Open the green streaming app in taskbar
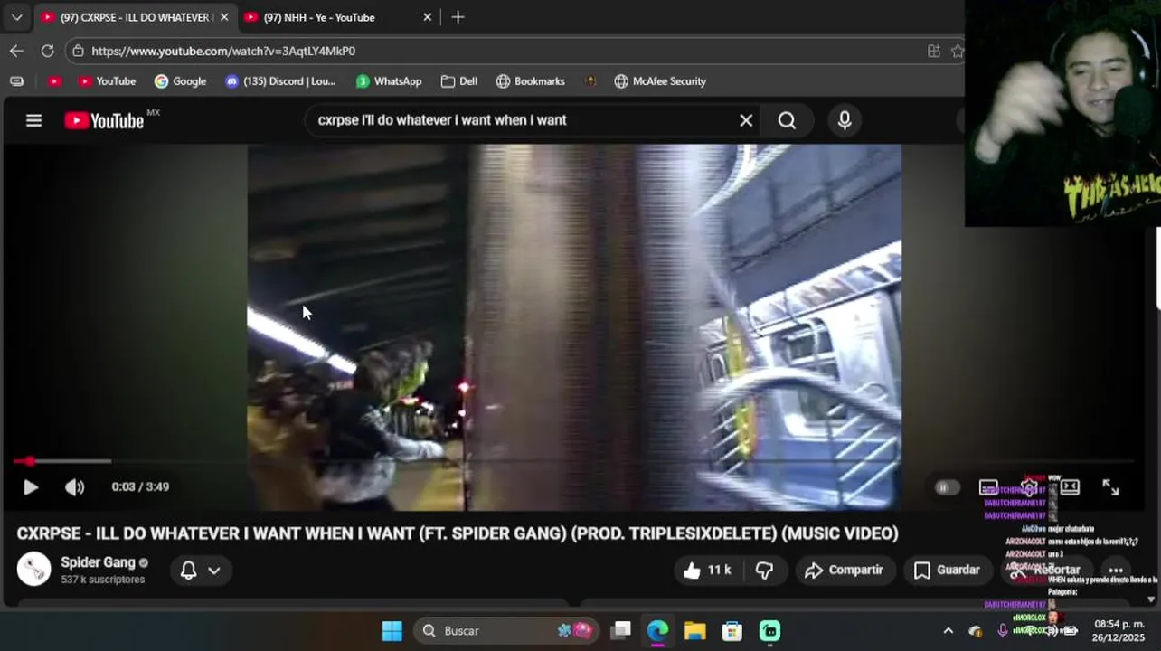 tap(769, 630)
